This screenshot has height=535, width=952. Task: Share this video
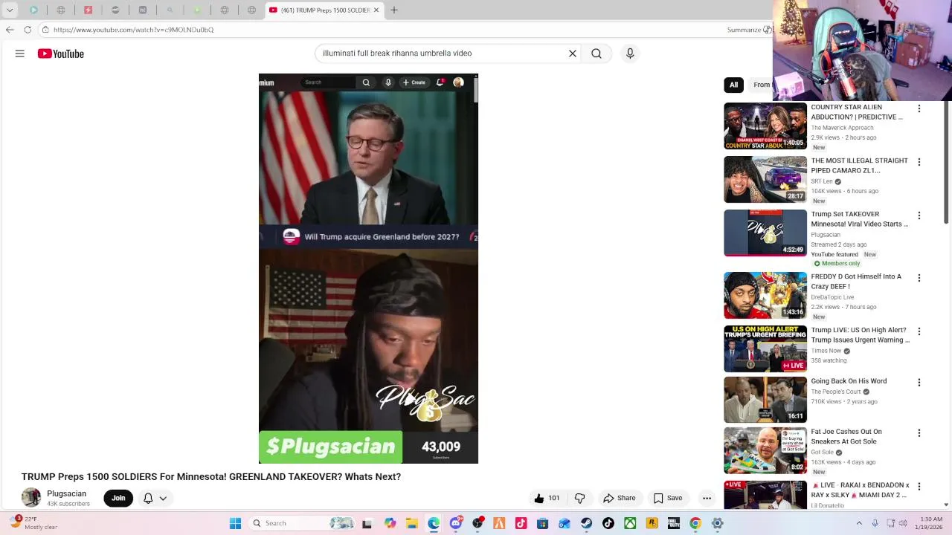tap(620, 498)
